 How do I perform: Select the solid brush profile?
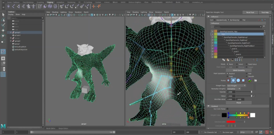click(x=238, y=81)
